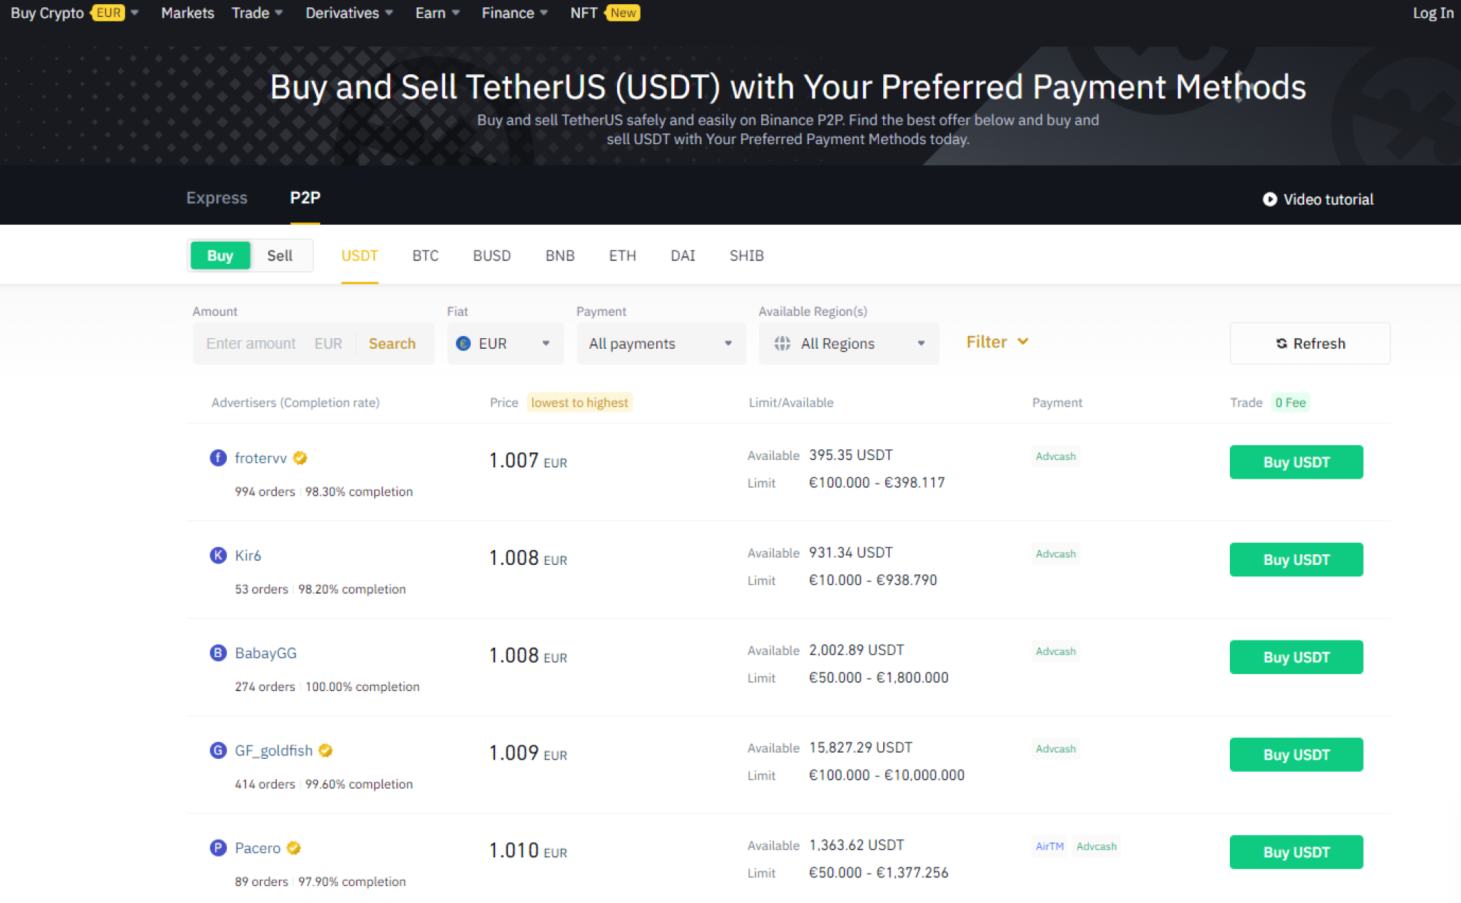Click the Video tutorial play icon

[x=1269, y=199]
